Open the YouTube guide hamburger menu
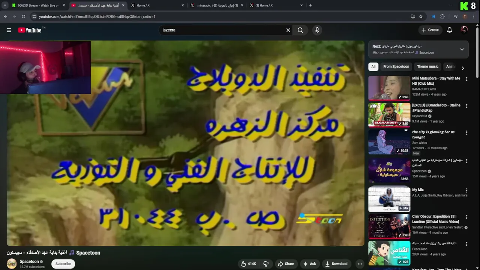Screen dimensions: 480x270 point(9,30)
